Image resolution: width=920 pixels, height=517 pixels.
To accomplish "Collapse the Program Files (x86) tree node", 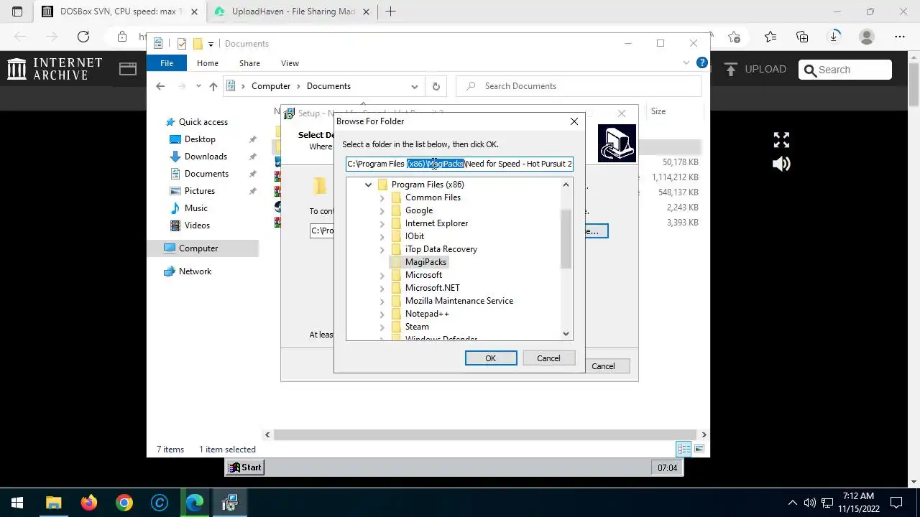I will (368, 185).
